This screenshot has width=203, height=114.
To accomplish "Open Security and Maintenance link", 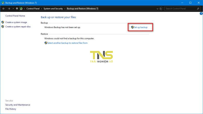I will [x=18, y=105].
